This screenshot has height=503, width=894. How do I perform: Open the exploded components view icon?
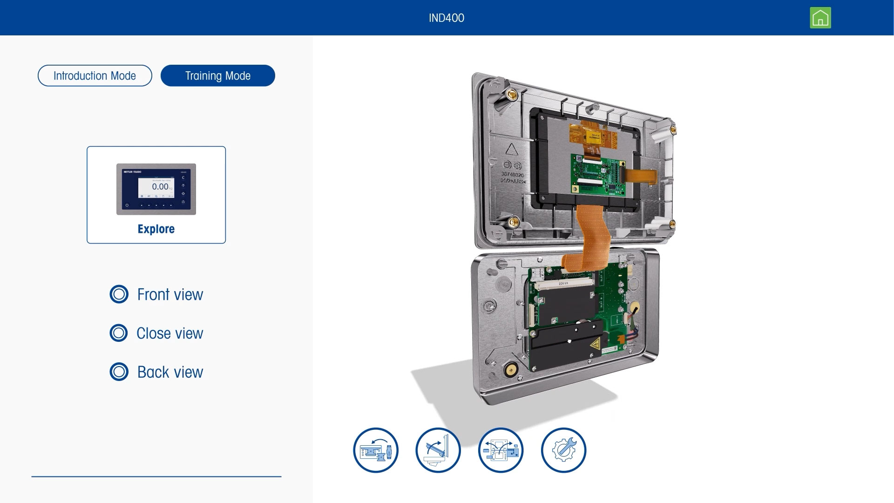click(x=501, y=450)
